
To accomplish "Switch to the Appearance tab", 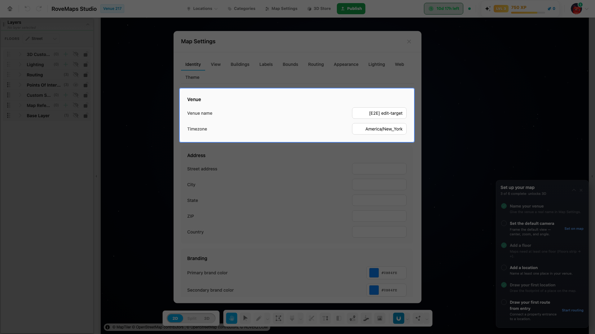I will click(x=346, y=64).
